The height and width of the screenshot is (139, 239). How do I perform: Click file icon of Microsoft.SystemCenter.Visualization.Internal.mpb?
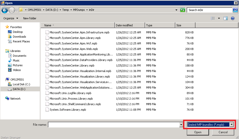click(47, 71)
